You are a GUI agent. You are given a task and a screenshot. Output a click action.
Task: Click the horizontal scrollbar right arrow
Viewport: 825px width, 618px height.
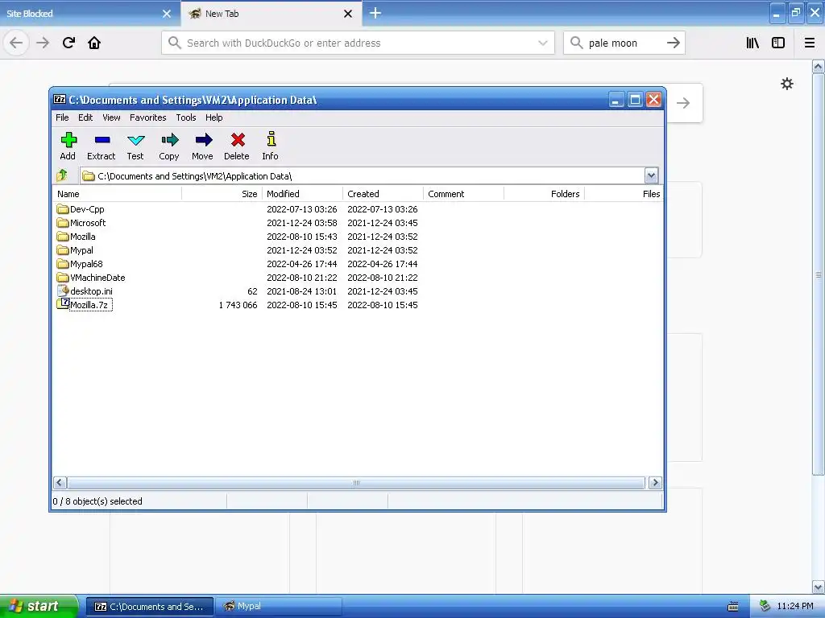(x=655, y=483)
